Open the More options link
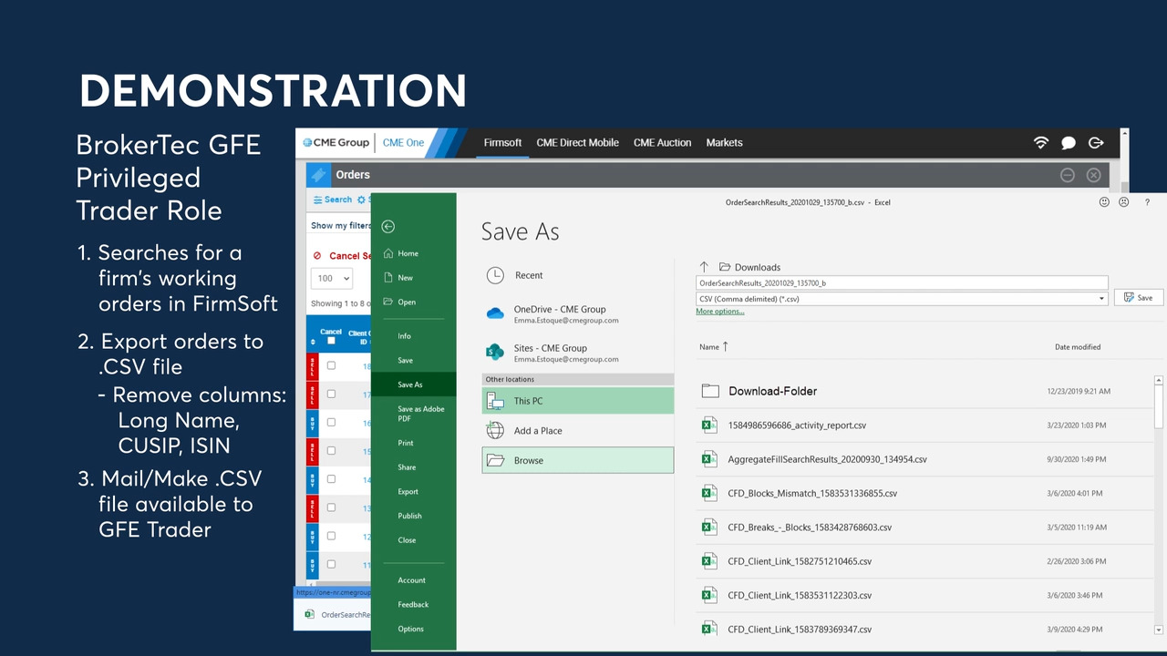 (719, 312)
